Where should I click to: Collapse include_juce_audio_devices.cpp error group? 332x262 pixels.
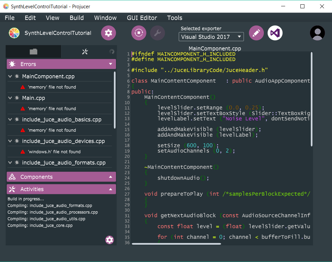10,141
